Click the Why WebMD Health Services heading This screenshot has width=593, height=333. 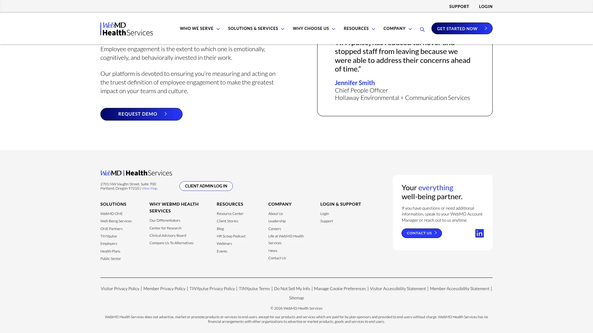click(x=174, y=208)
